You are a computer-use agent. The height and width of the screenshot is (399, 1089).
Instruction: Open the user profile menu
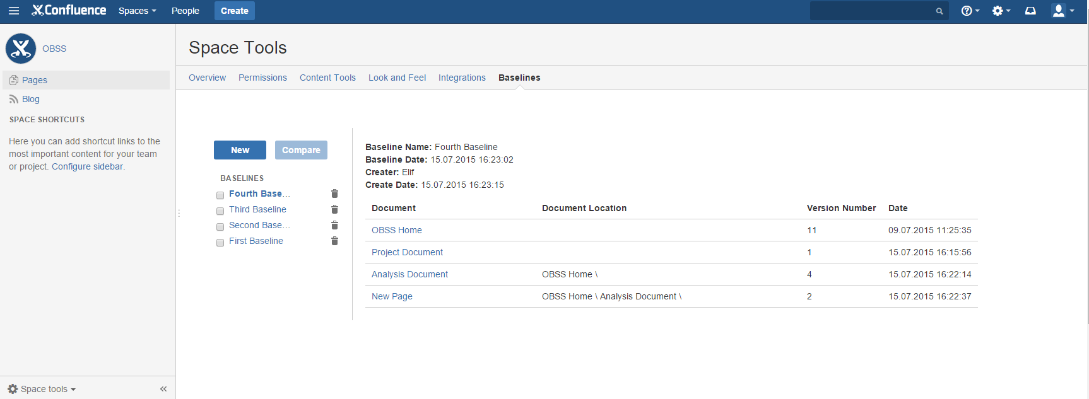(x=1063, y=11)
